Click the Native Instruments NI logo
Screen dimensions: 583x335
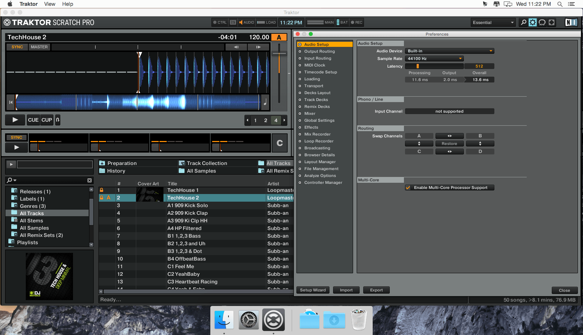coord(571,23)
